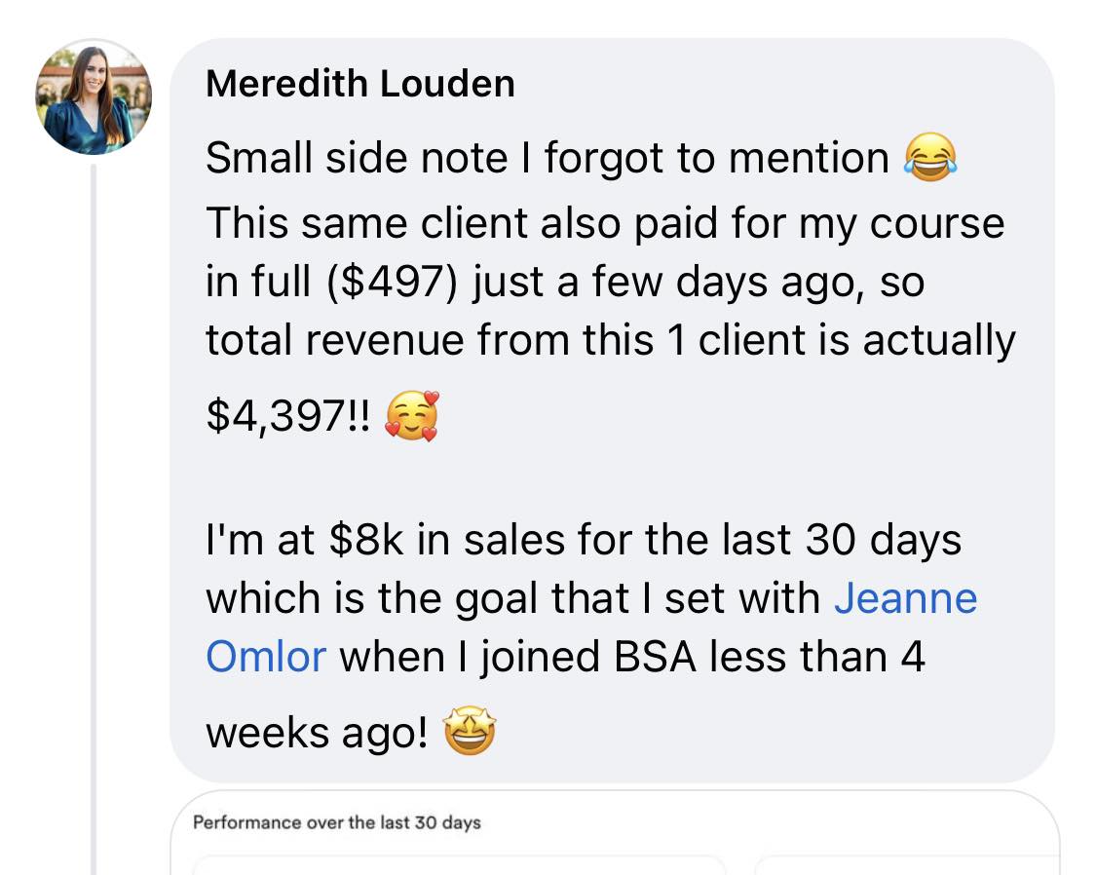
Task: Click the Omlor surname in the mention
Action: (265, 656)
